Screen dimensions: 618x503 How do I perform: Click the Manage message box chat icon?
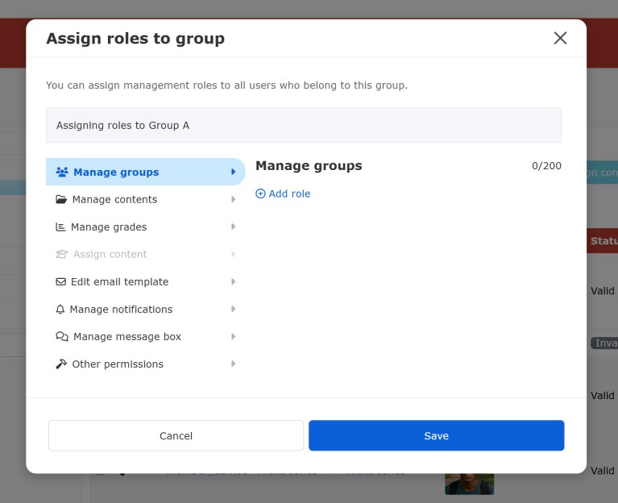click(x=62, y=337)
